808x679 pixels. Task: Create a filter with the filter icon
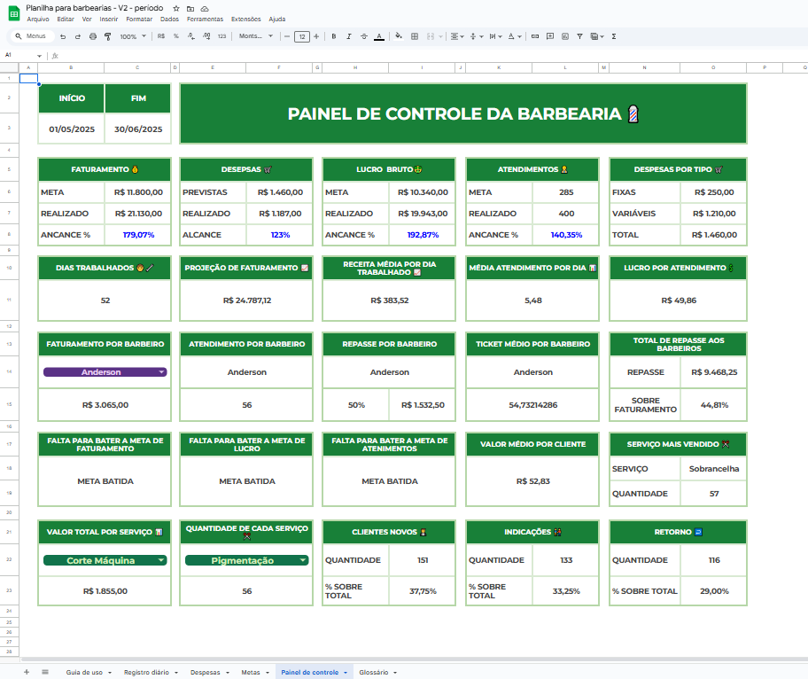pyautogui.click(x=579, y=36)
